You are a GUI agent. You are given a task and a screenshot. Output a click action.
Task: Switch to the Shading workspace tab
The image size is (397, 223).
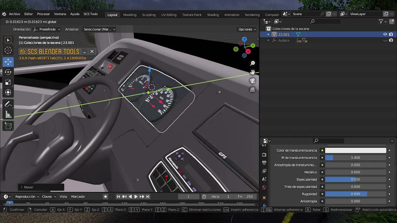click(x=213, y=15)
